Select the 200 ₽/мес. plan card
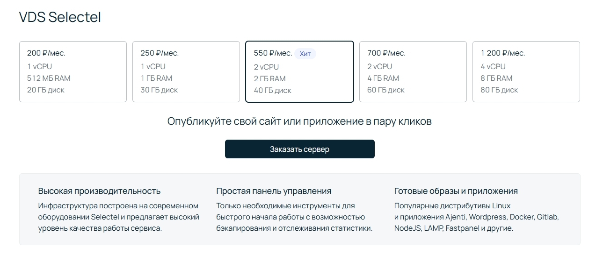Viewport: 596px width, 262px height. [x=73, y=71]
